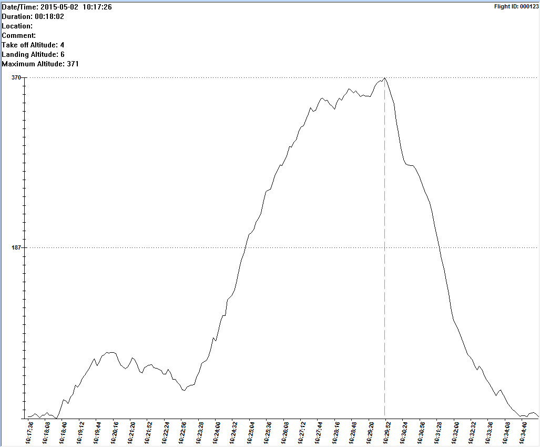Click the 10:22:56 time axis label
This screenshot has width=540, height=447.
point(184,433)
